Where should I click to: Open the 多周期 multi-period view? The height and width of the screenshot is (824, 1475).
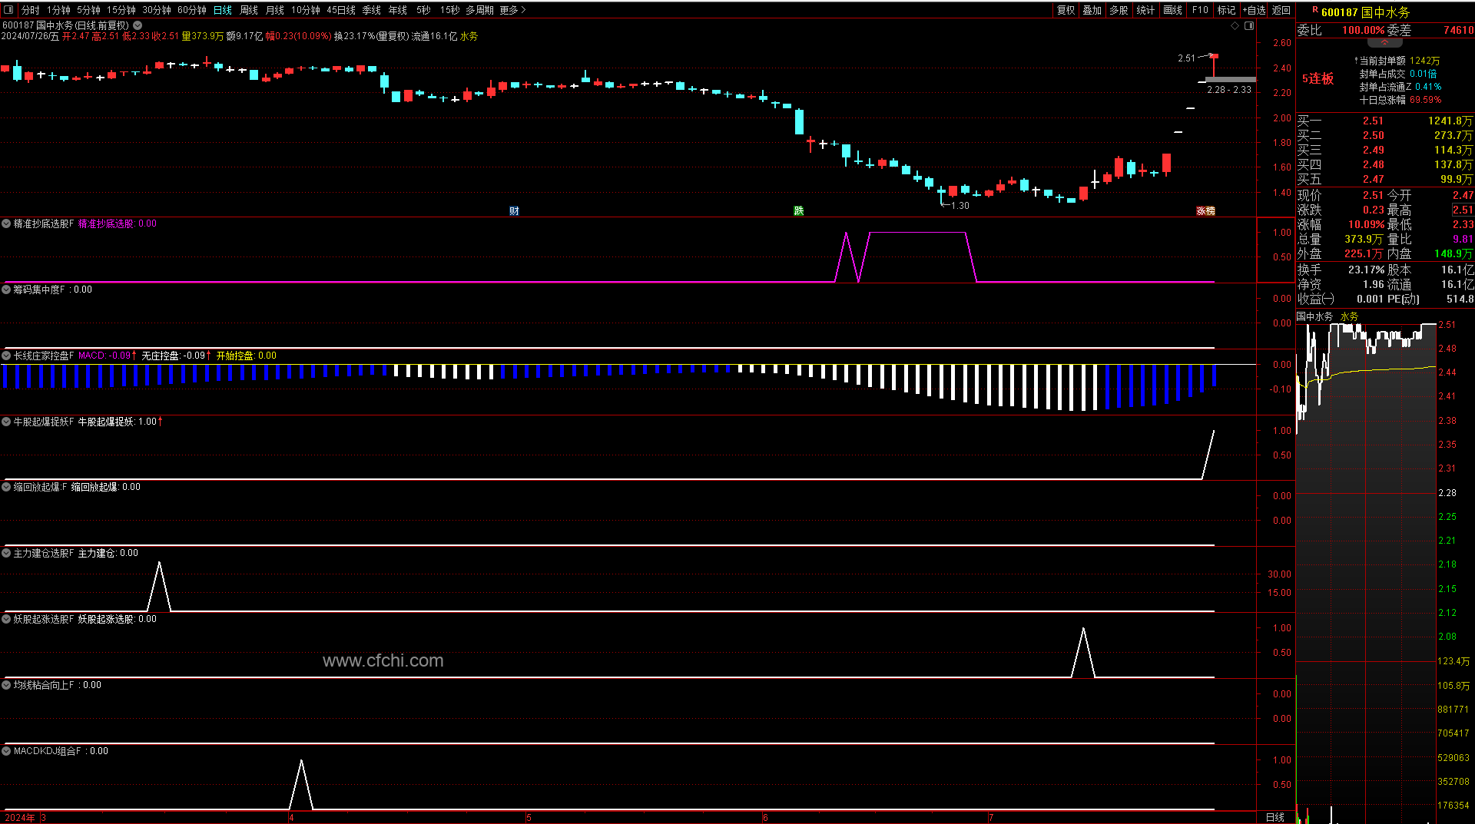click(480, 10)
